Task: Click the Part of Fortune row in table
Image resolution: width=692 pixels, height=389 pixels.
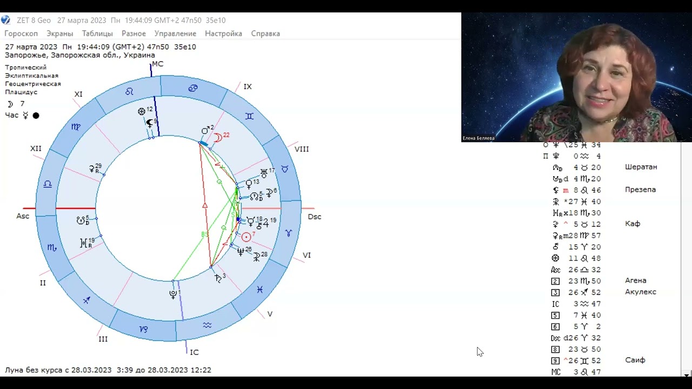Action: pos(576,258)
